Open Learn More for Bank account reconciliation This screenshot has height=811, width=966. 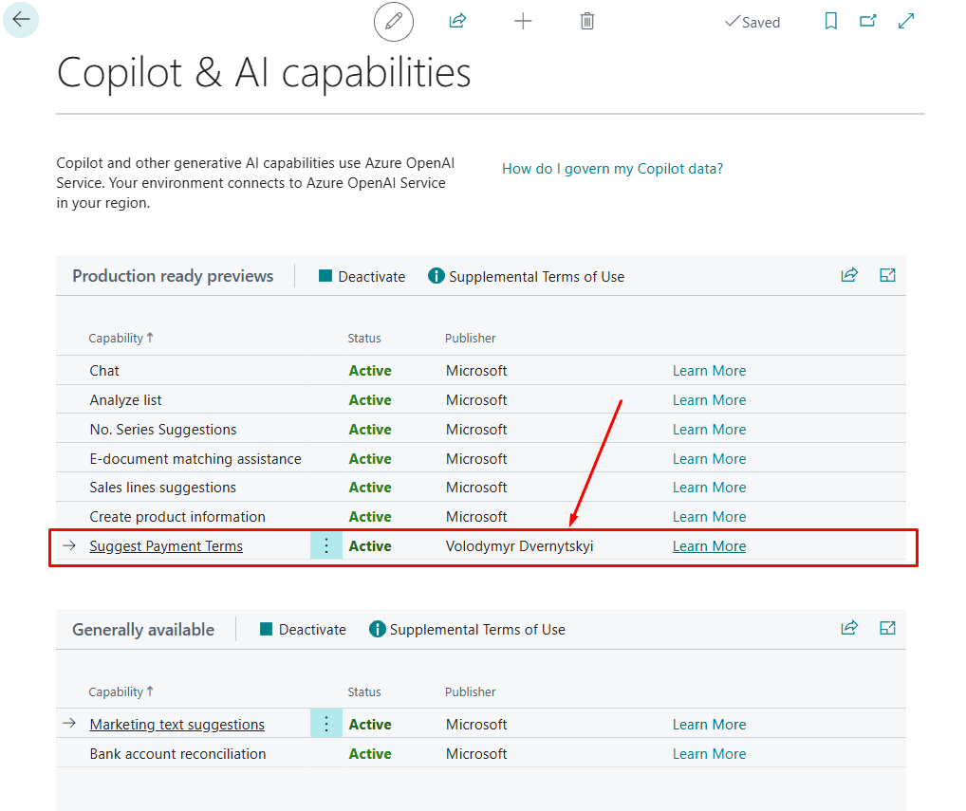tap(709, 754)
